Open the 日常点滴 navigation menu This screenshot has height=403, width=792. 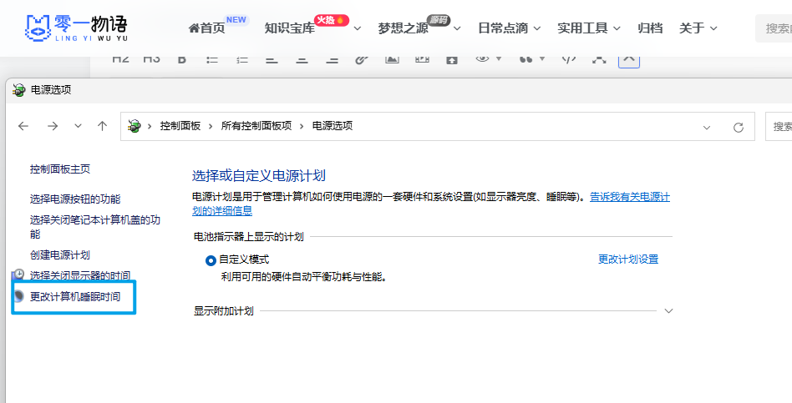coord(509,28)
